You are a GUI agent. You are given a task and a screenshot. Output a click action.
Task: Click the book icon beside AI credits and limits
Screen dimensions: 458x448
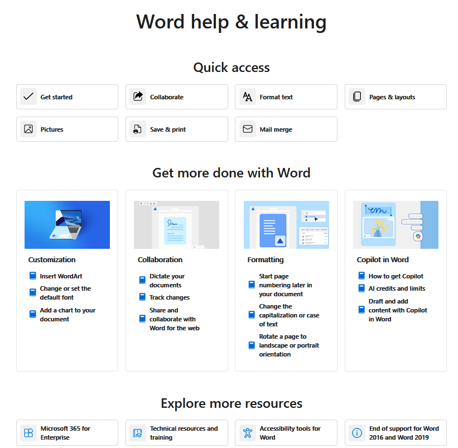pos(361,288)
